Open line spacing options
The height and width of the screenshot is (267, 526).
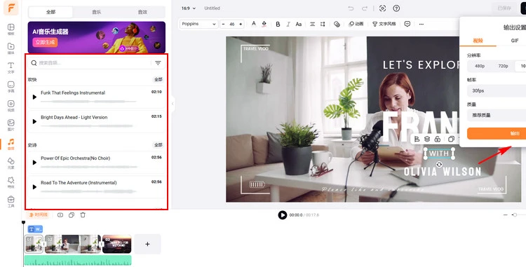coord(323,24)
